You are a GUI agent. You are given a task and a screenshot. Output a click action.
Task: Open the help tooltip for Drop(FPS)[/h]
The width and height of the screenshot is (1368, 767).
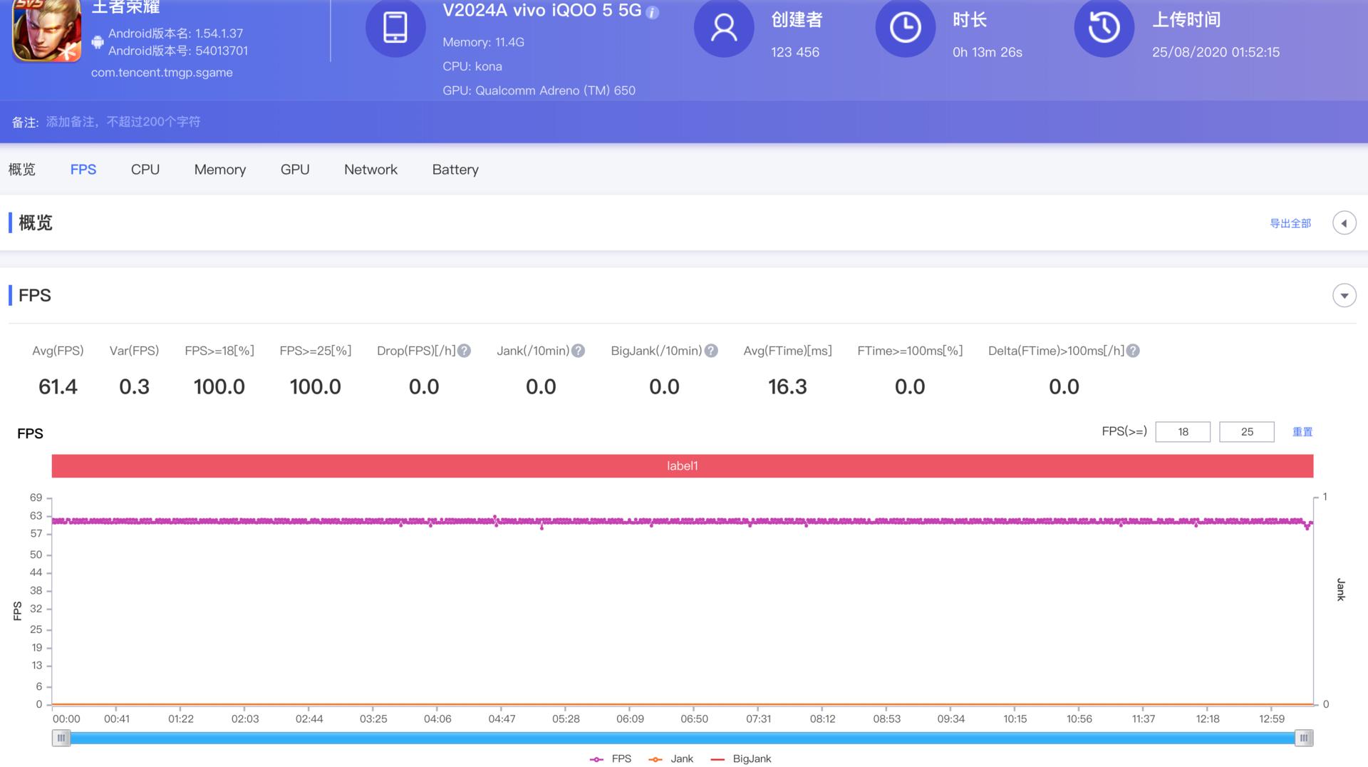point(464,350)
